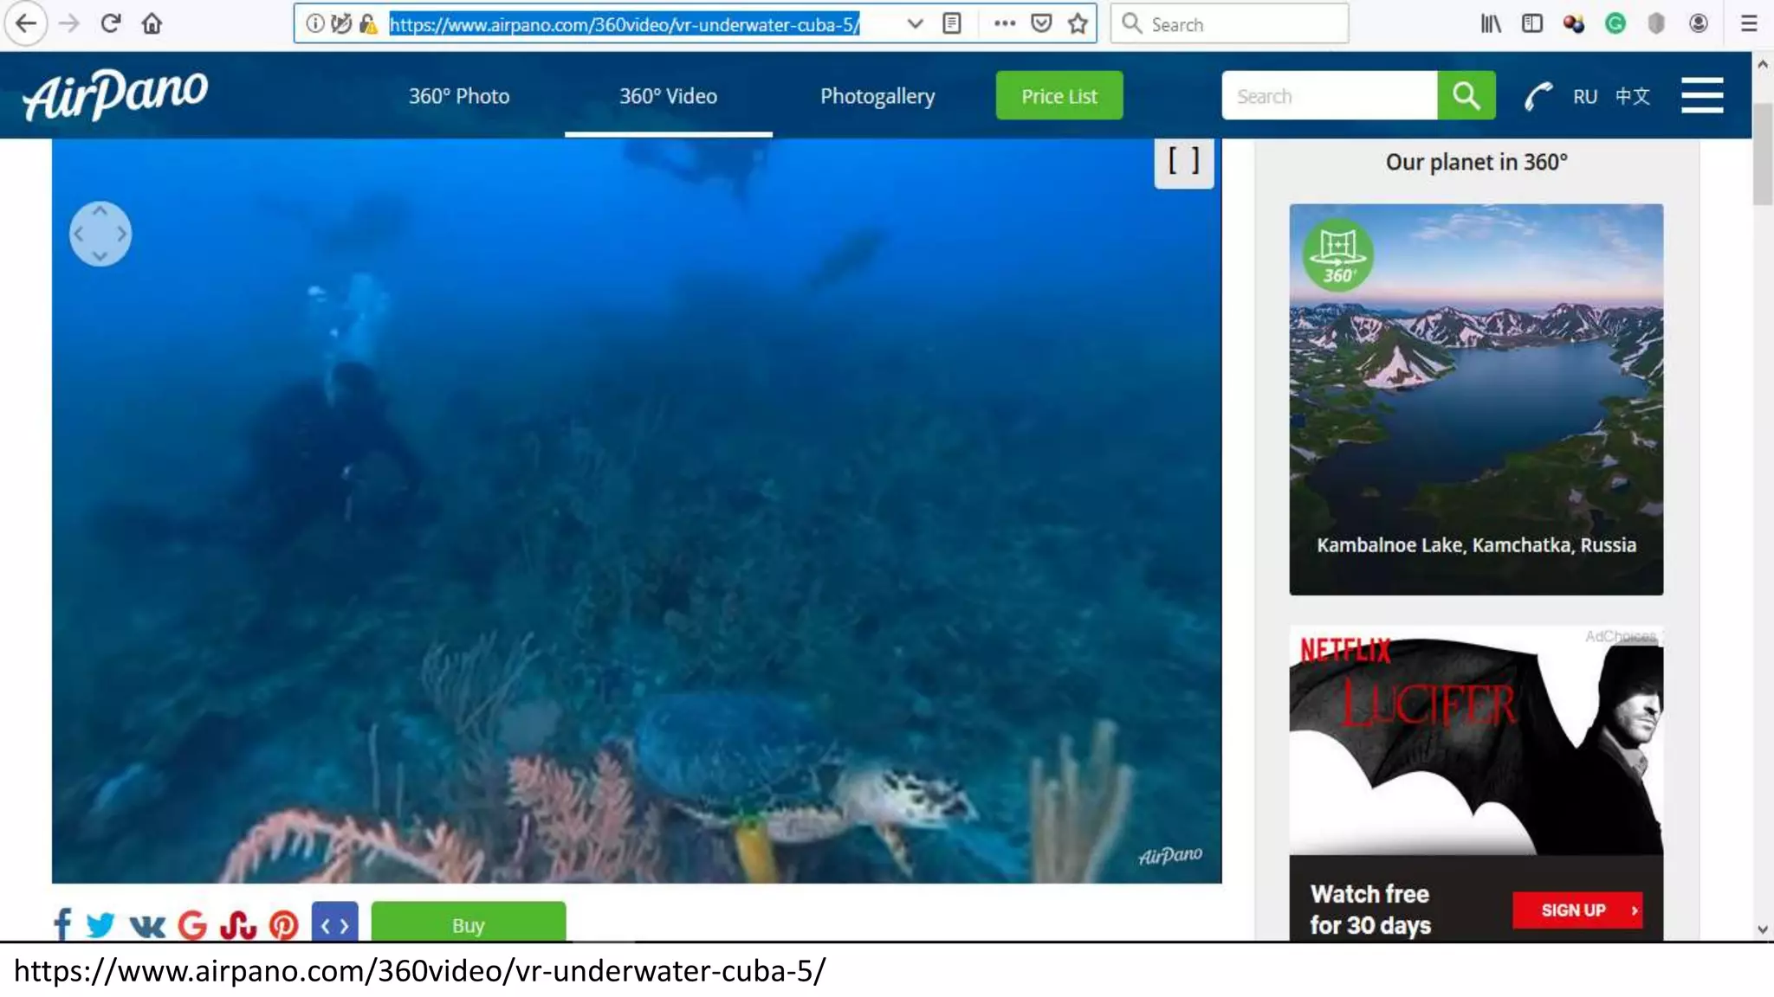Click the blue embed code button
The width and height of the screenshot is (1774, 997).
(335, 923)
